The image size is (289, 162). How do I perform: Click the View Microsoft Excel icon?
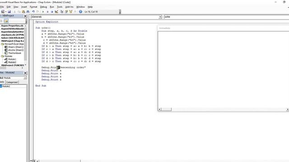[3, 12]
